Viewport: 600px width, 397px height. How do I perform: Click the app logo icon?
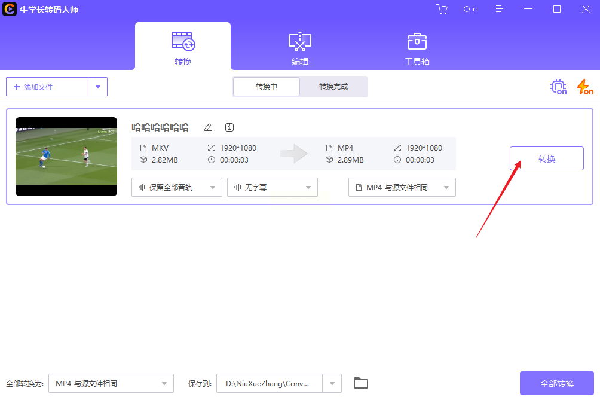(x=10, y=9)
